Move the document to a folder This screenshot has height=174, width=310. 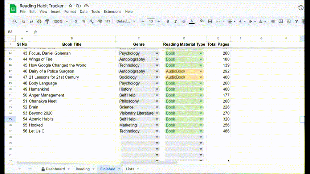(78, 6)
